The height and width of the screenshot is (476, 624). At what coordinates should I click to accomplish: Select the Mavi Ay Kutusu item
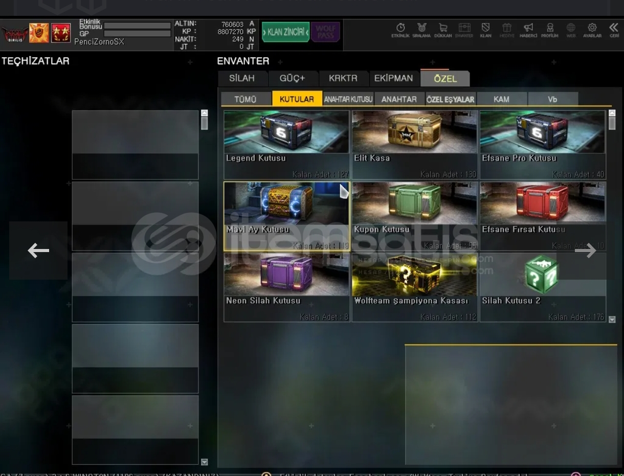click(286, 216)
